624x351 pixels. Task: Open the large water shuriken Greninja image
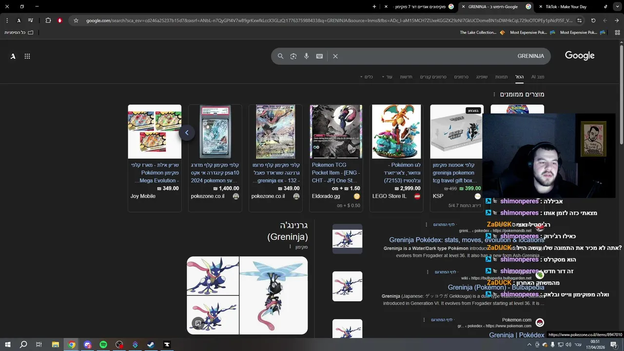(273, 295)
